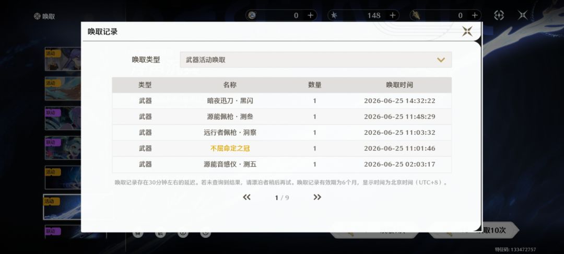Image resolution: width=564 pixels, height=254 pixels.
Task: Click the star-shaped currency icon near 148
Action: pyautogui.click(x=334, y=16)
